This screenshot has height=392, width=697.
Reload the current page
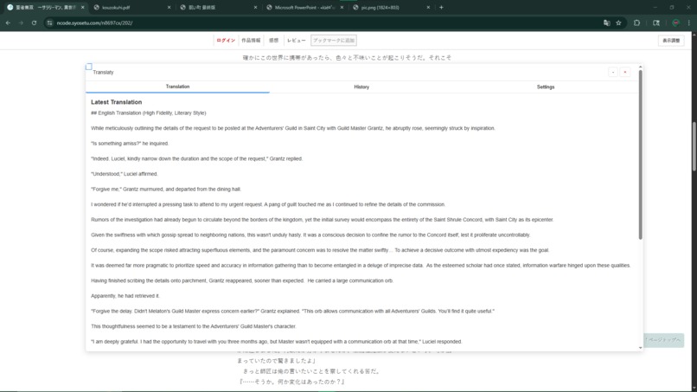point(35,22)
